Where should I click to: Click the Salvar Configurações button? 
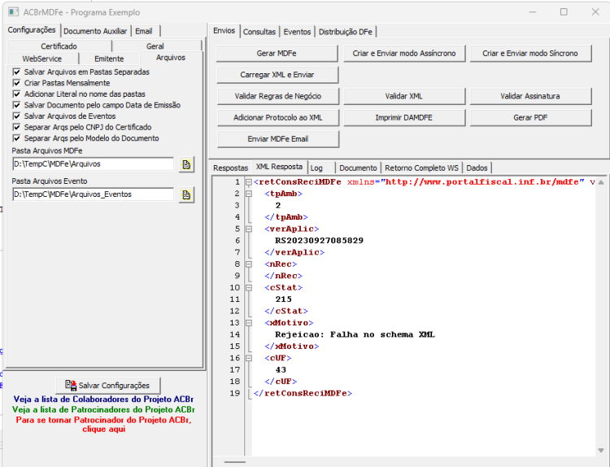[107, 386]
